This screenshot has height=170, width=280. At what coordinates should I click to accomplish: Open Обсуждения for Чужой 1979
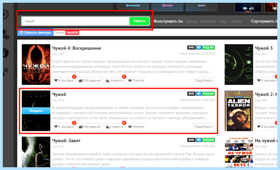pyautogui.click(x=90, y=127)
